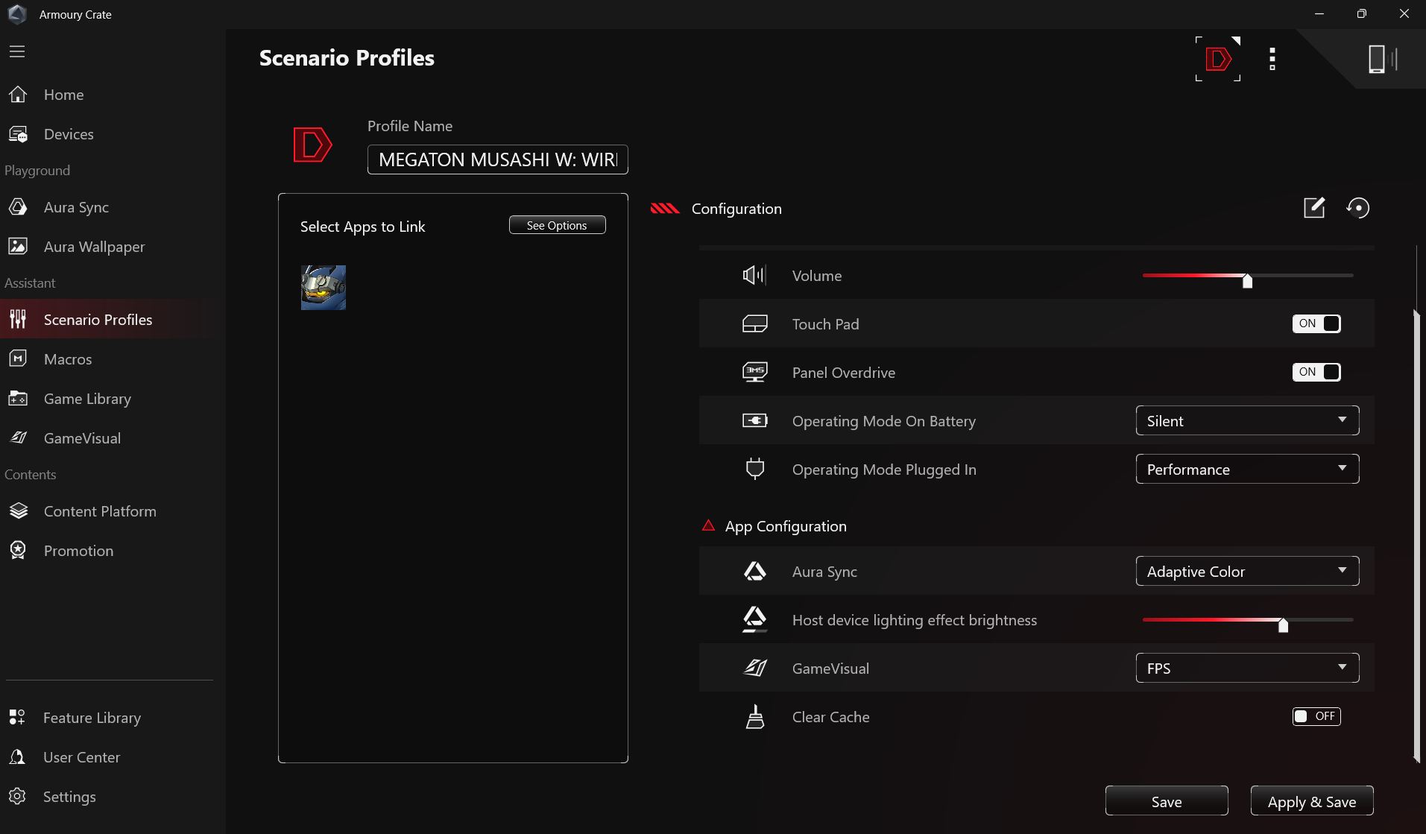This screenshot has height=834, width=1426.
Task: Click the red D profile indicator in header
Action: (x=1218, y=59)
